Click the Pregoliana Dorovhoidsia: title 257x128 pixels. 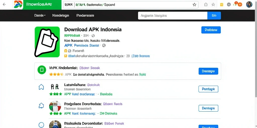[x=83, y=104]
